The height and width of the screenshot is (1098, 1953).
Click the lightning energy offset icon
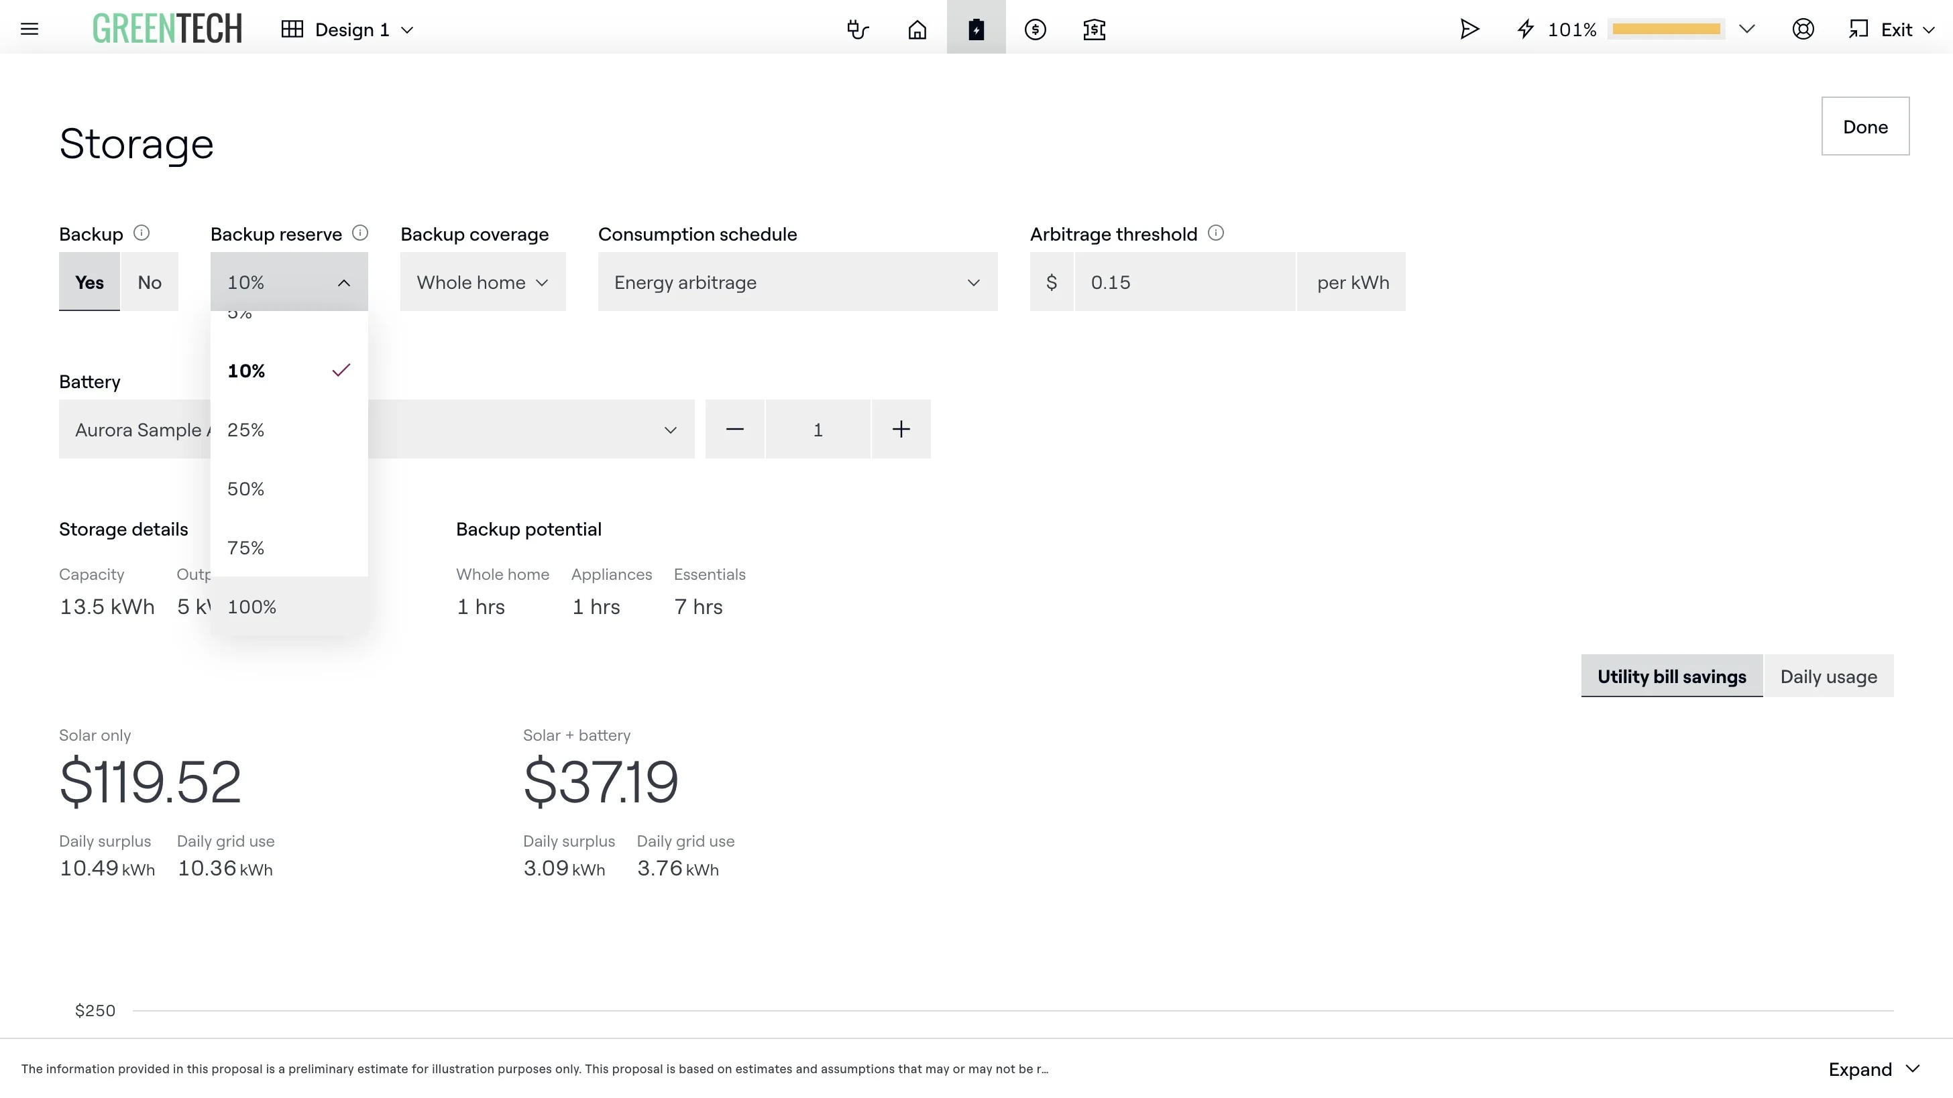[x=1525, y=29]
